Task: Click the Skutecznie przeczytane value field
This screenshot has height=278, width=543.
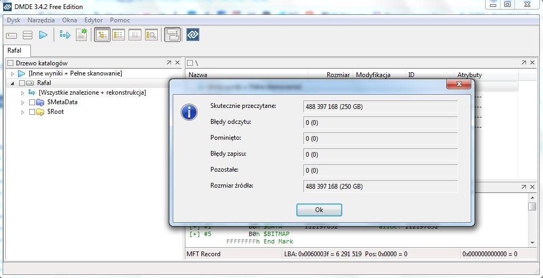Action: point(380,107)
